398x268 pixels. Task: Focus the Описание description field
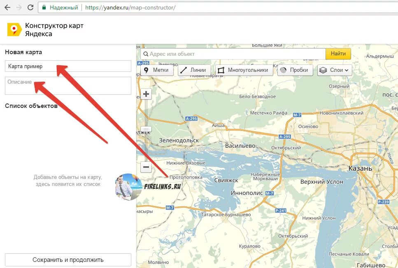pos(68,86)
